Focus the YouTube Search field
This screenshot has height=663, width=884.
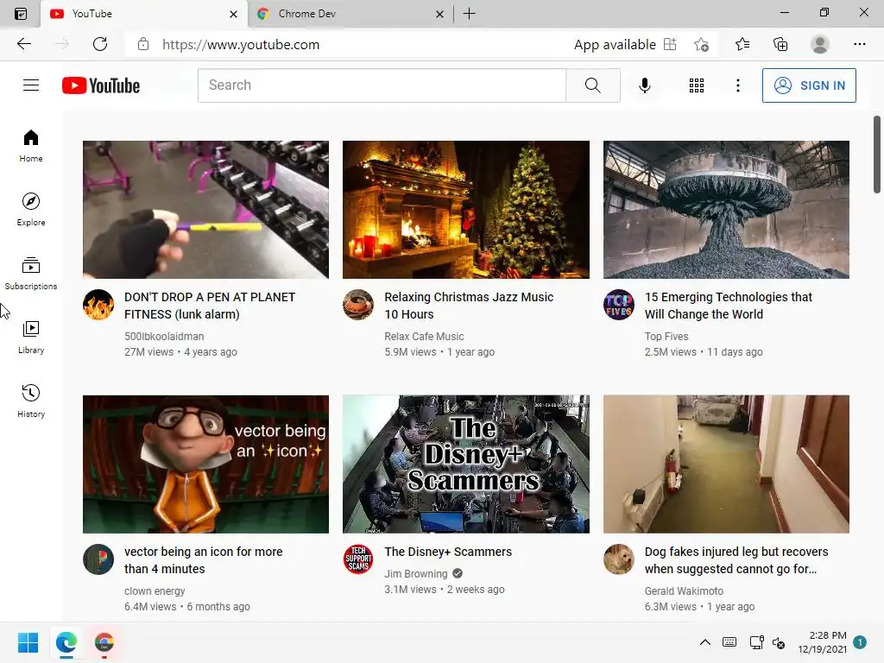point(382,85)
